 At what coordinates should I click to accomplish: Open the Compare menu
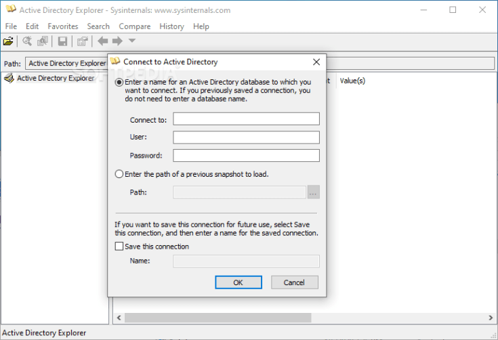[x=135, y=26]
